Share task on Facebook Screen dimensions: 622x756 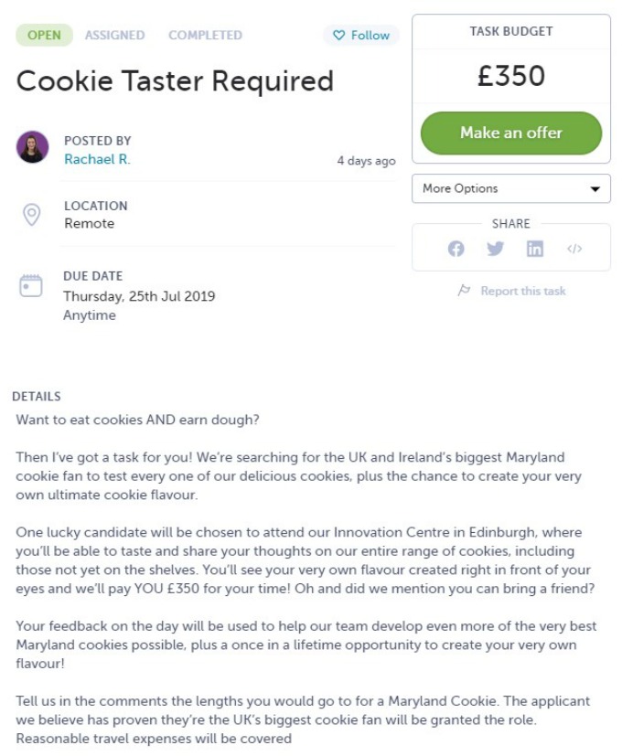456,249
